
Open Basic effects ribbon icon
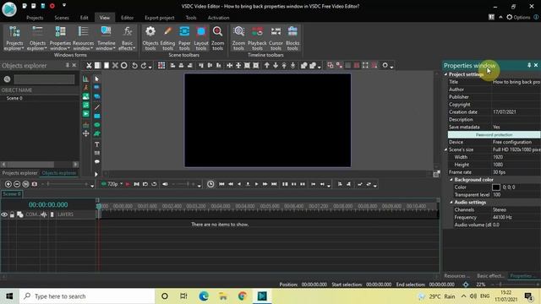[x=128, y=32]
